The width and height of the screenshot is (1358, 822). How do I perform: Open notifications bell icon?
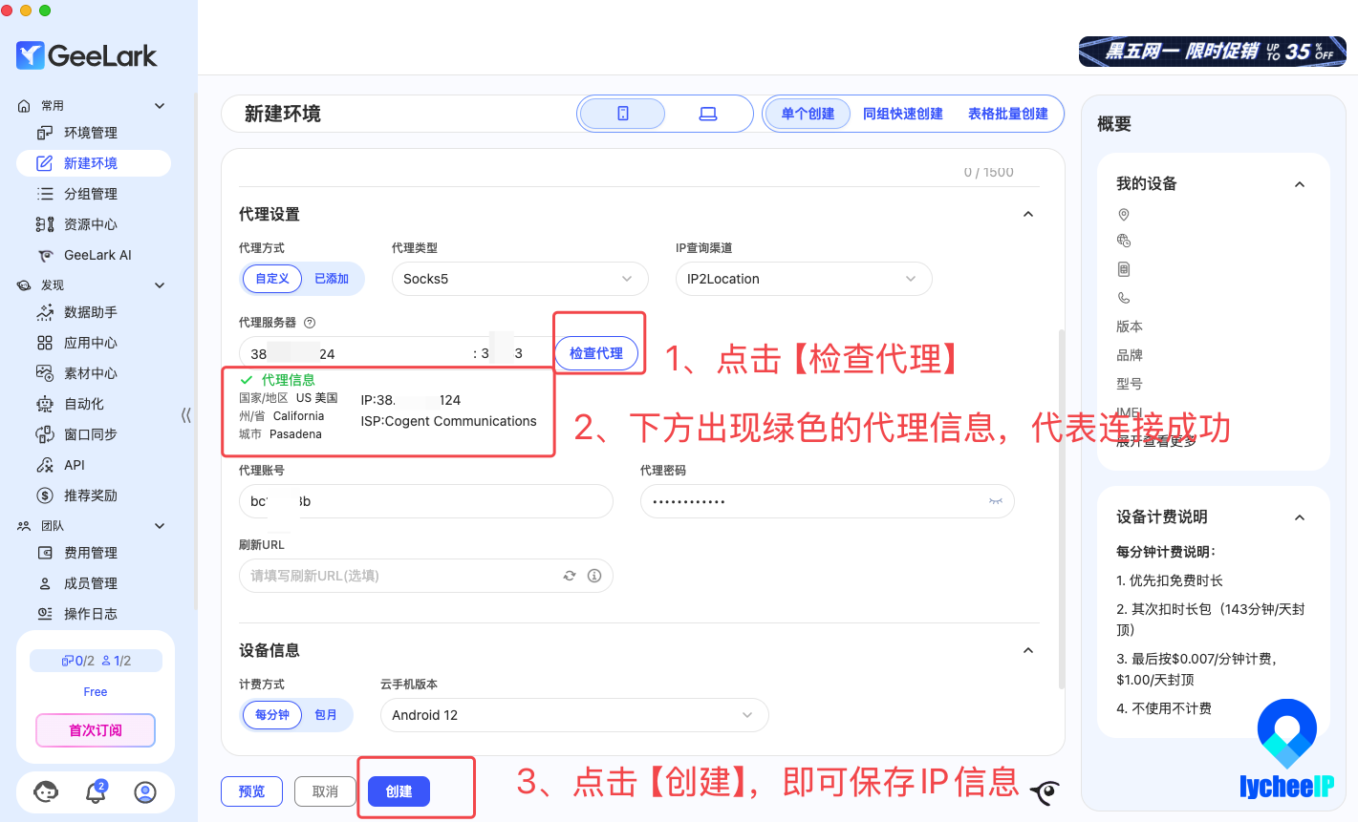point(96,791)
